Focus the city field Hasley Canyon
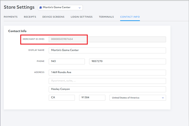189x126 pixels. pos(107,89)
